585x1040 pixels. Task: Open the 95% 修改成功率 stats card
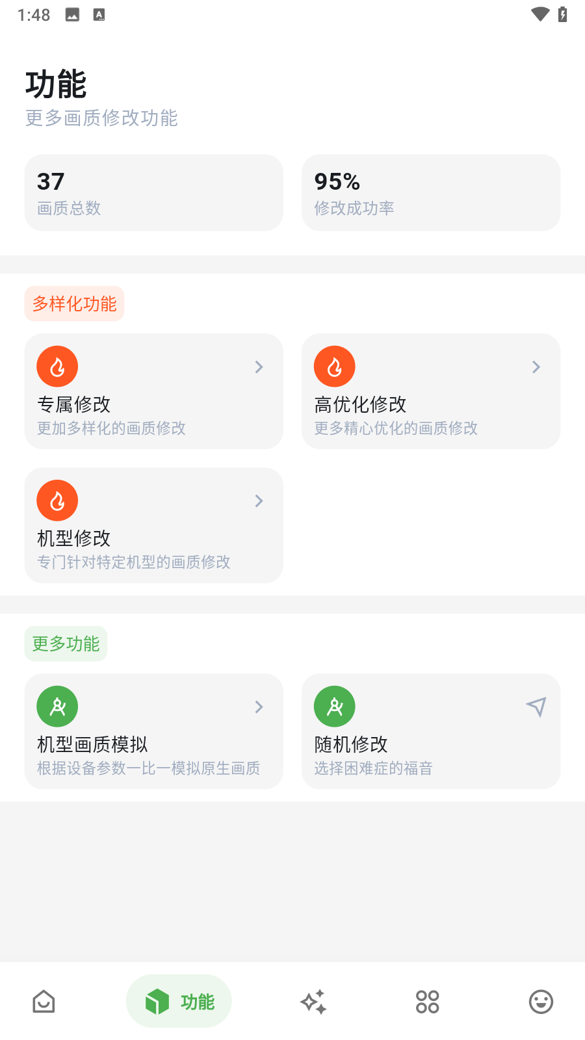[x=431, y=192]
